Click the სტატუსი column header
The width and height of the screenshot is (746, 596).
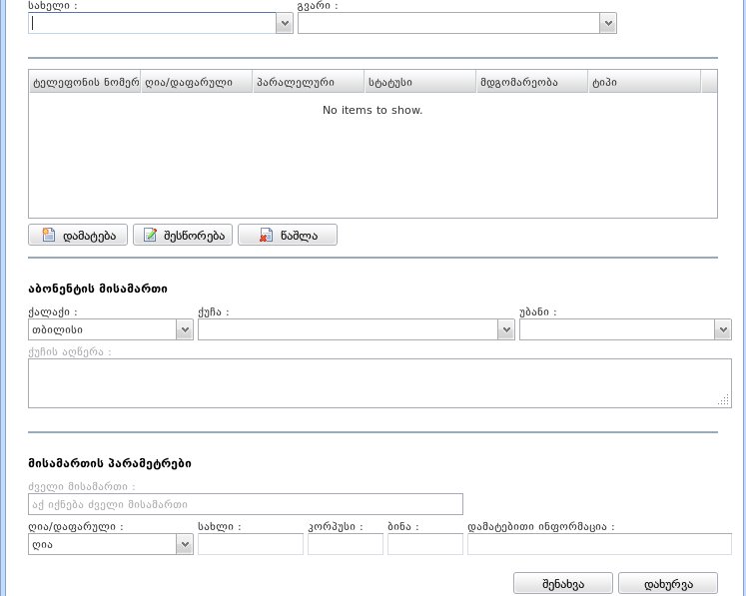coord(418,82)
